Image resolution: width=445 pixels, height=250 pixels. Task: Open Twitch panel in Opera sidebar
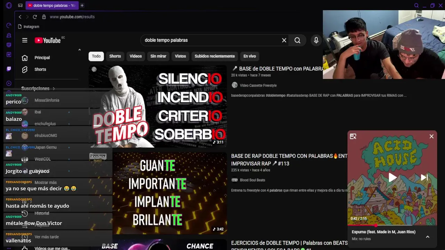(x=9, y=69)
